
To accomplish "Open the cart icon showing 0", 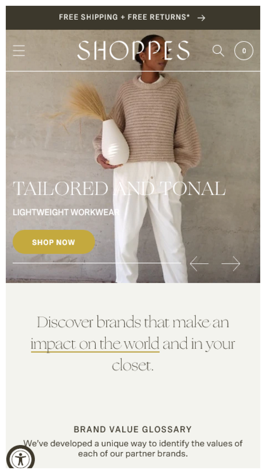I will (243, 51).
